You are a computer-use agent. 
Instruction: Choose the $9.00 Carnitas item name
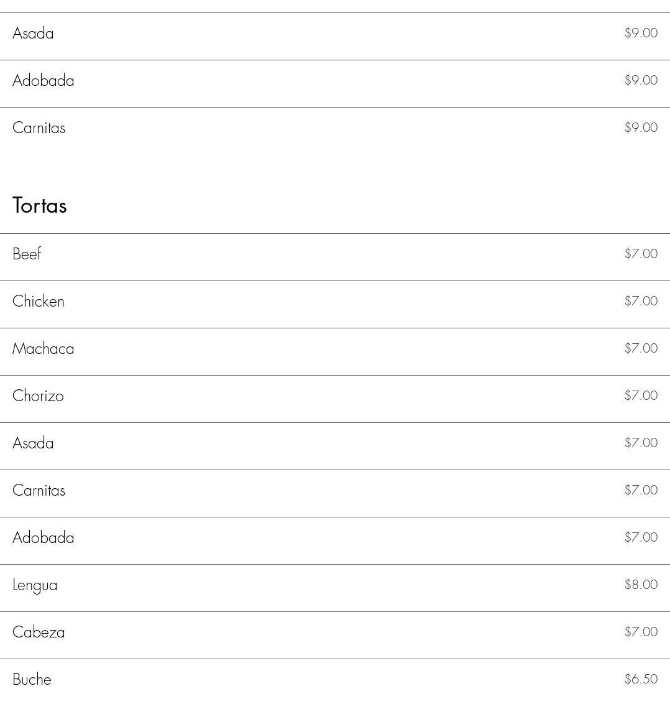(39, 127)
